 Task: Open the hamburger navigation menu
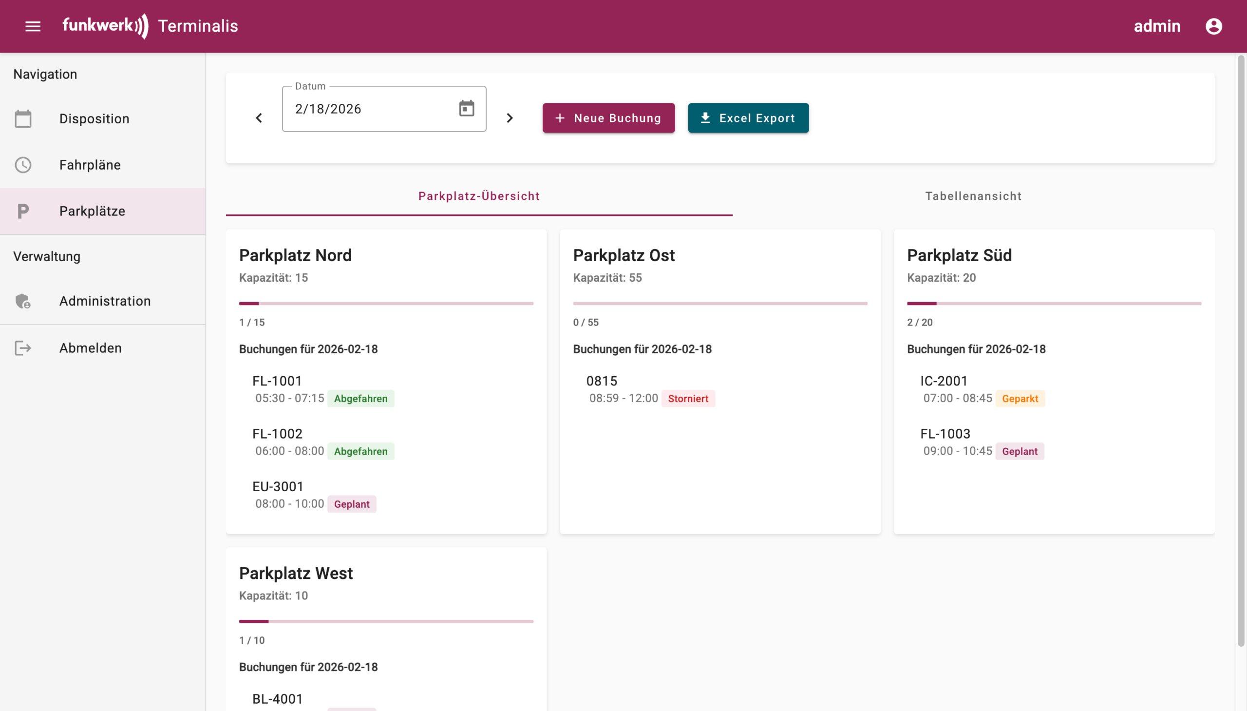(33, 26)
